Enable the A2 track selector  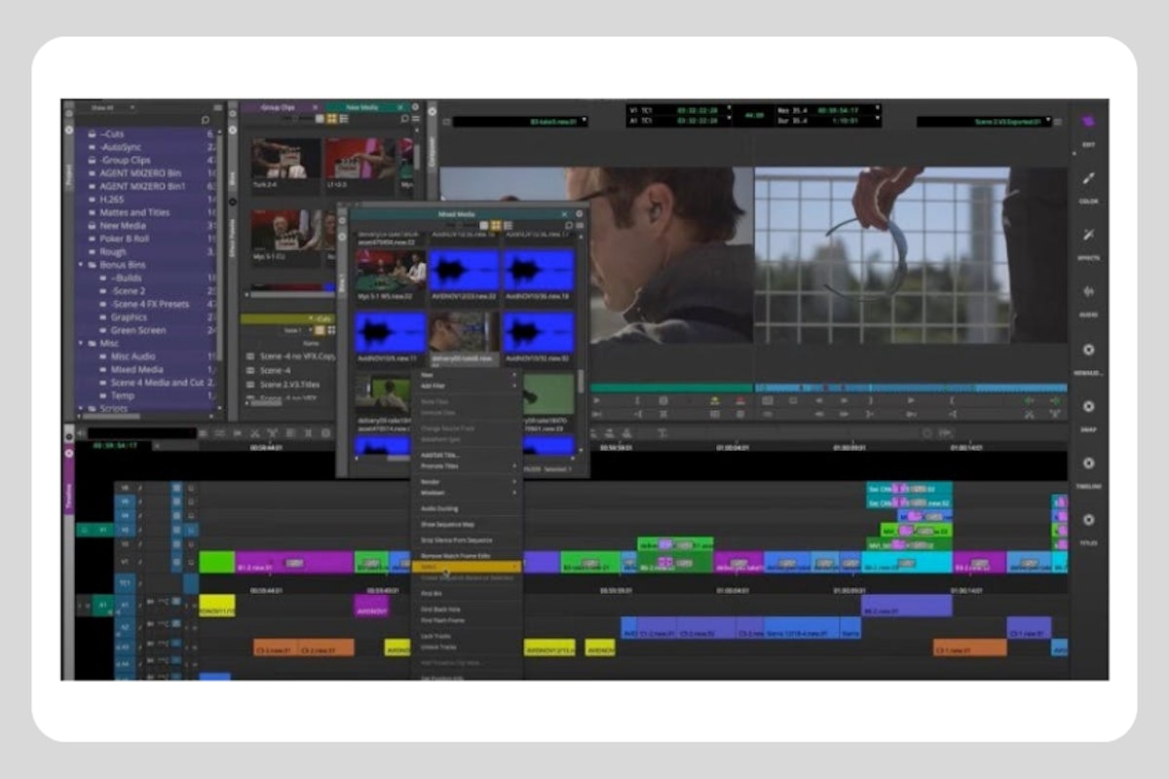click(124, 627)
